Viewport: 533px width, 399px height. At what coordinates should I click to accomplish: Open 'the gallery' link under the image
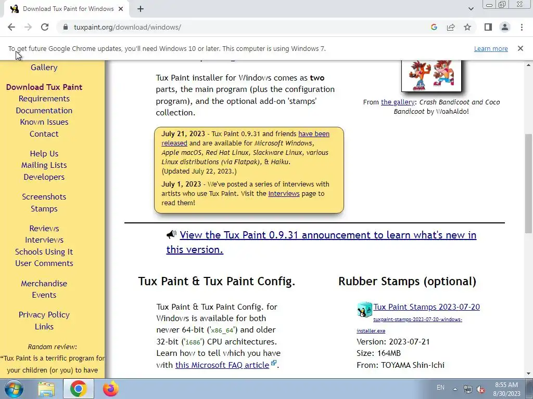(398, 102)
